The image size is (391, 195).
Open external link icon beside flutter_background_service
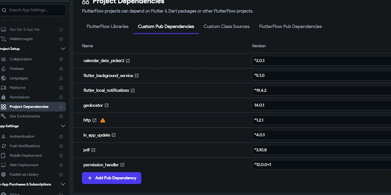[136, 76]
